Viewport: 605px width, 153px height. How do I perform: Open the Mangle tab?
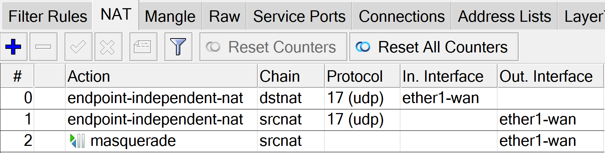coord(170,16)
